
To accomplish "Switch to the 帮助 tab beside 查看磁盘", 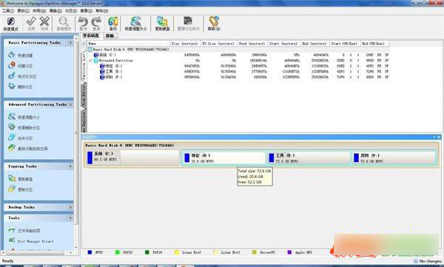I will tap(110, 36).
